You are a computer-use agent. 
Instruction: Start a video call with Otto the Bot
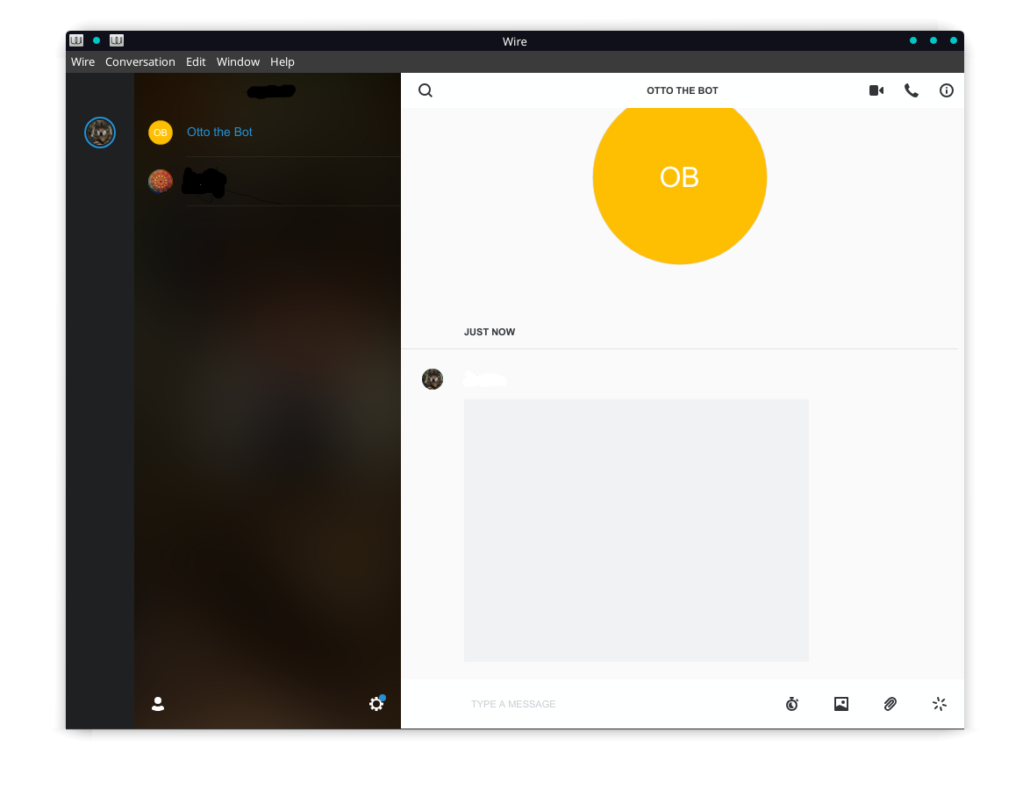coord(876,90)
